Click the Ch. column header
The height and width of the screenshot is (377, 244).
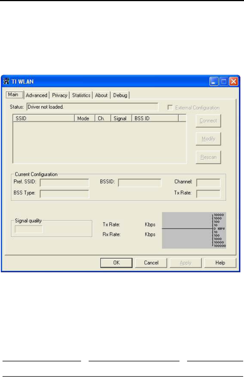(x=103, y=118)
